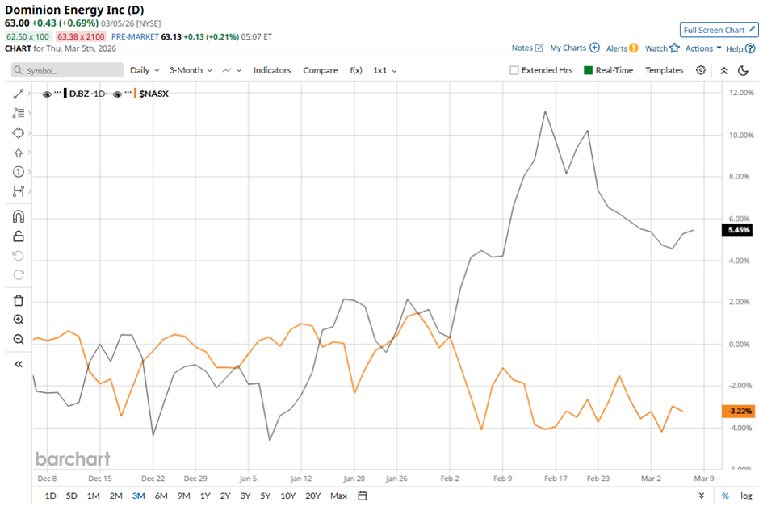
Task: Collapse the drawing tools sidebar
Action: (19, 364)
